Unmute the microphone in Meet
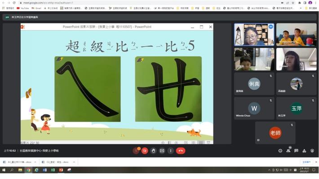 coord(136,151)
